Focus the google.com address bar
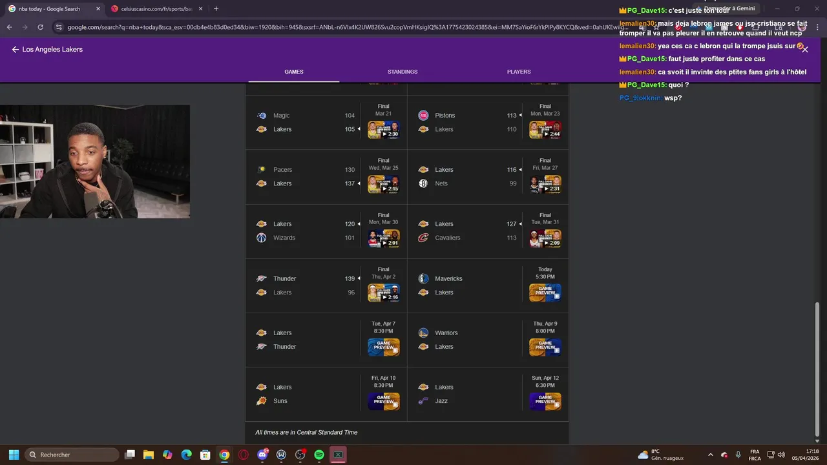 349,27
